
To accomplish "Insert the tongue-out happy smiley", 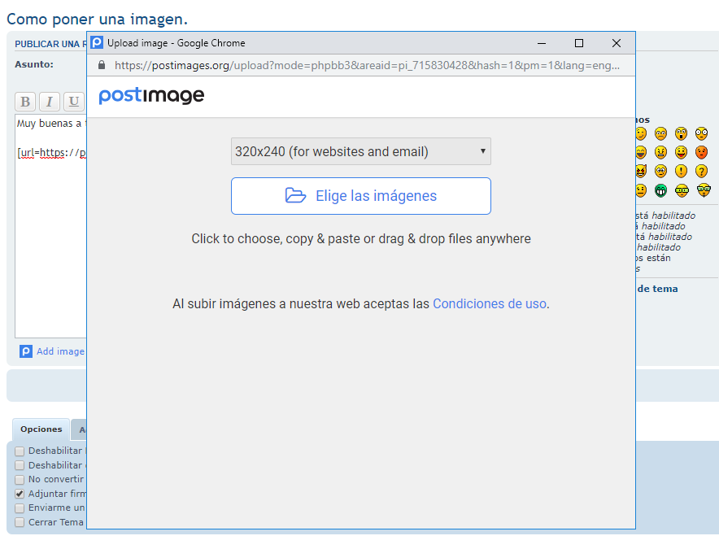I will (682, 152).
